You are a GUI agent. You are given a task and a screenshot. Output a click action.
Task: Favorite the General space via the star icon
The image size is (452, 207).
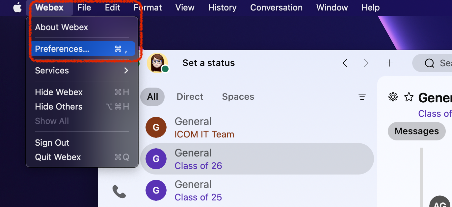tap(409, 97)
